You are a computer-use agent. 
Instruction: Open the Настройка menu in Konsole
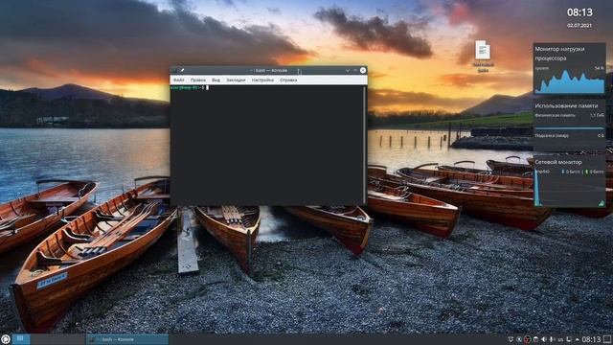(x=262, y=80)
